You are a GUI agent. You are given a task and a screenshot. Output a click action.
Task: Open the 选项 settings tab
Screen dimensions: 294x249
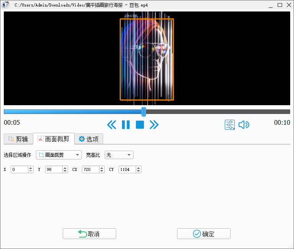pos(89,139)
